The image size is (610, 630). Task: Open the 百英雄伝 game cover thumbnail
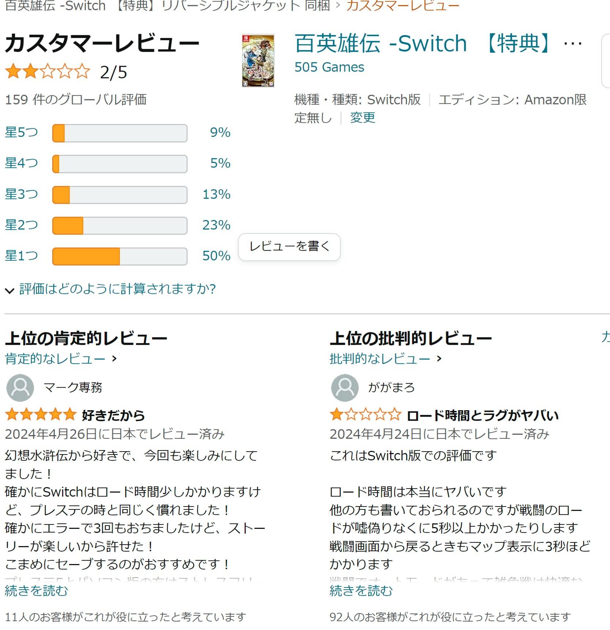point(258,60)
